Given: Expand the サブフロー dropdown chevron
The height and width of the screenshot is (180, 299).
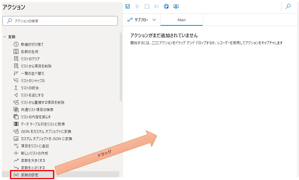Looking at the screenshot, I should coord(154,20).
